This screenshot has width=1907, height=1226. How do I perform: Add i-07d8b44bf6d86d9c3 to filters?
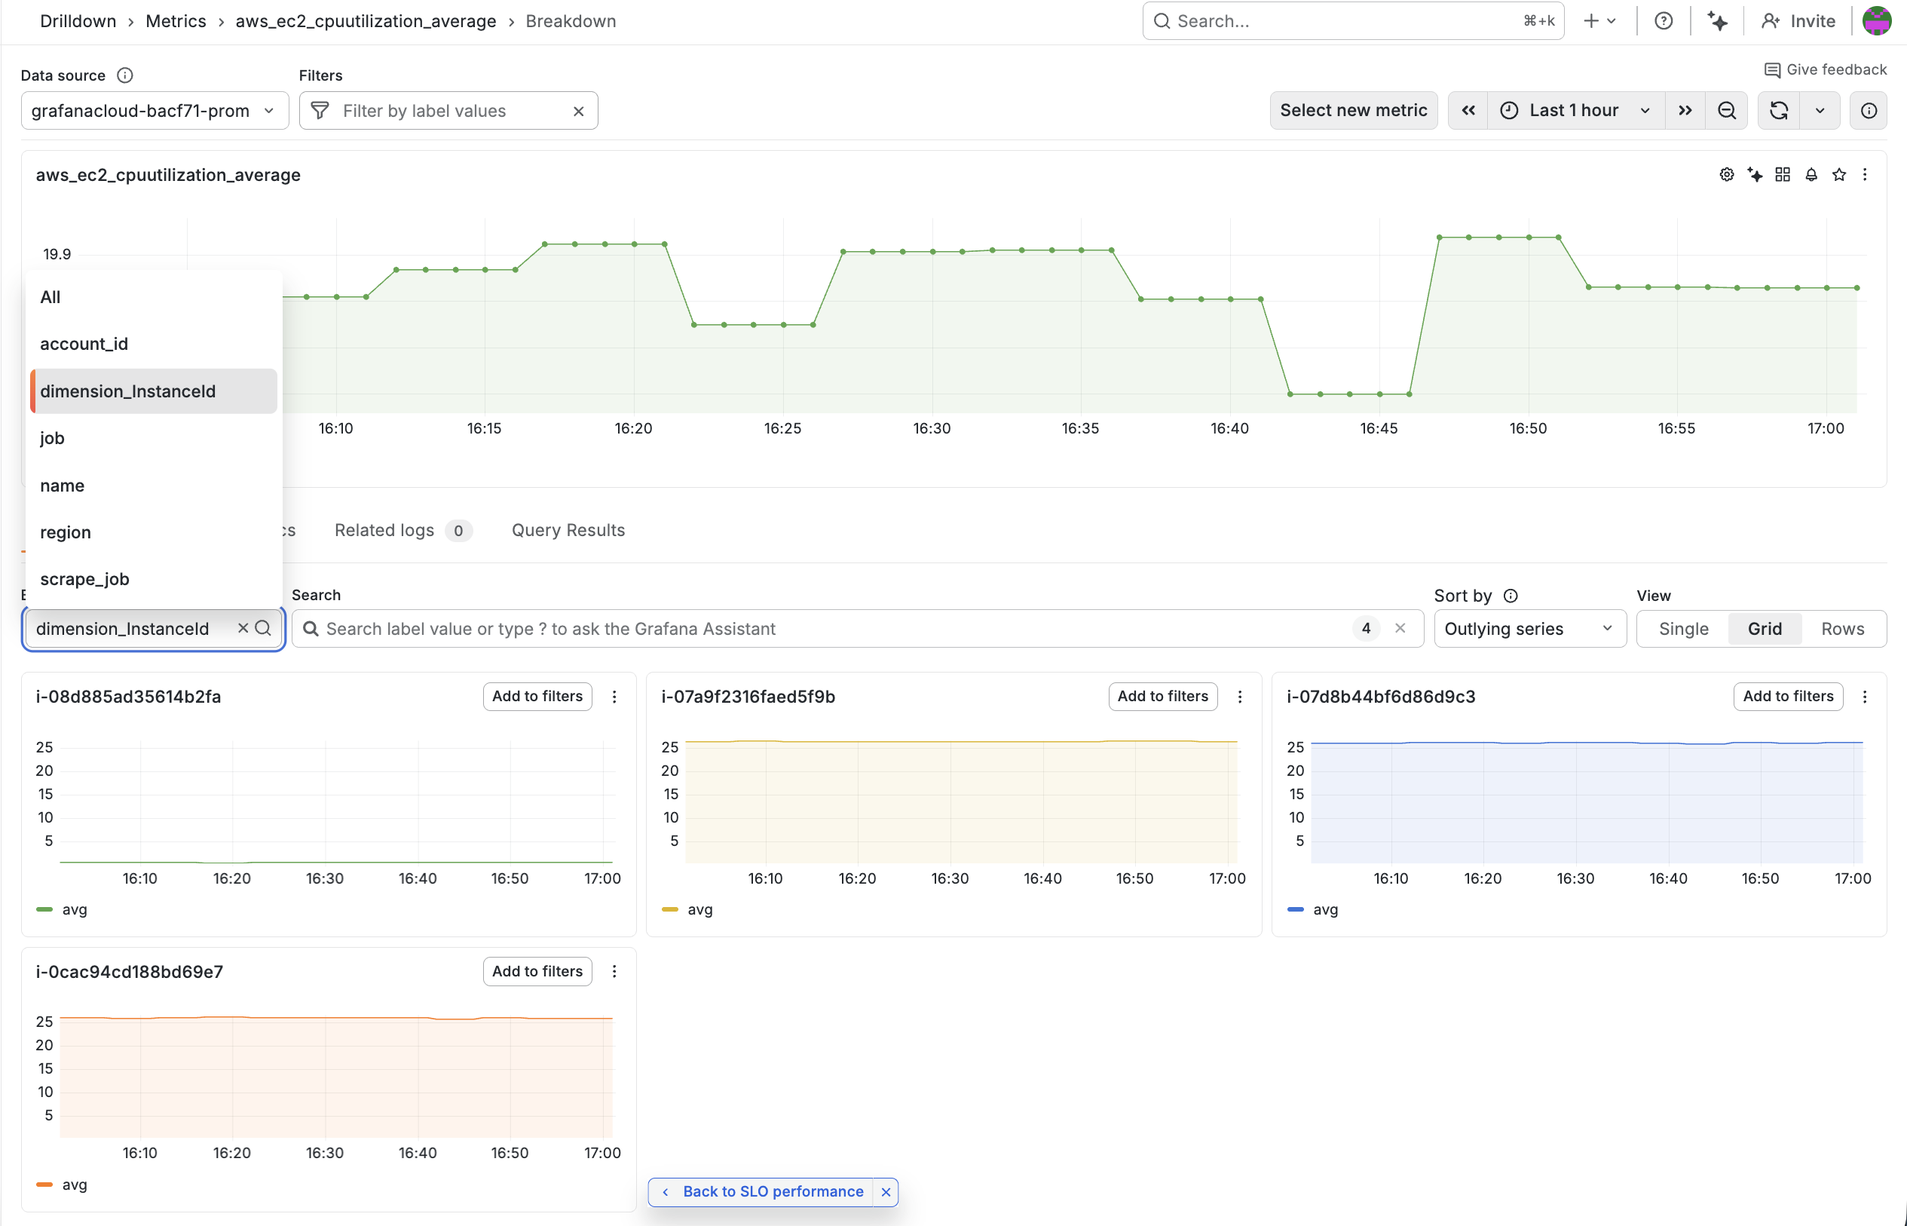(1788, 697)
